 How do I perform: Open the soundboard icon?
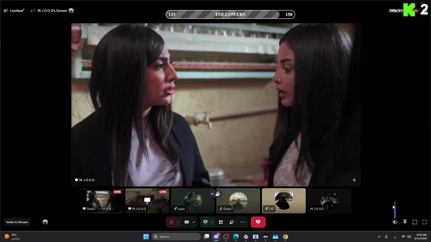click(x=232, y=222)
